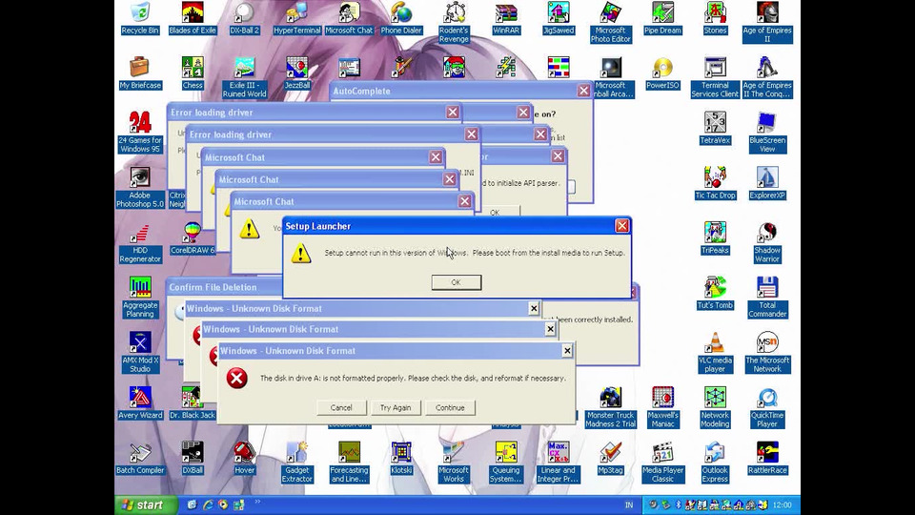Screen dimensions: 915x515
Task: Open ExplorerXP desktop icon
Action: 766,183
